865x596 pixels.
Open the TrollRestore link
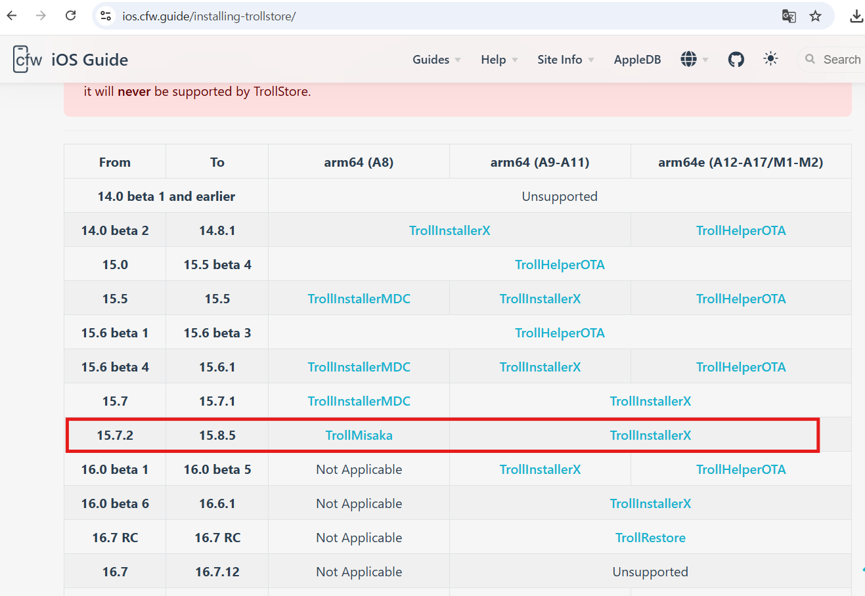pyautogui.click(x=650, y=538)
